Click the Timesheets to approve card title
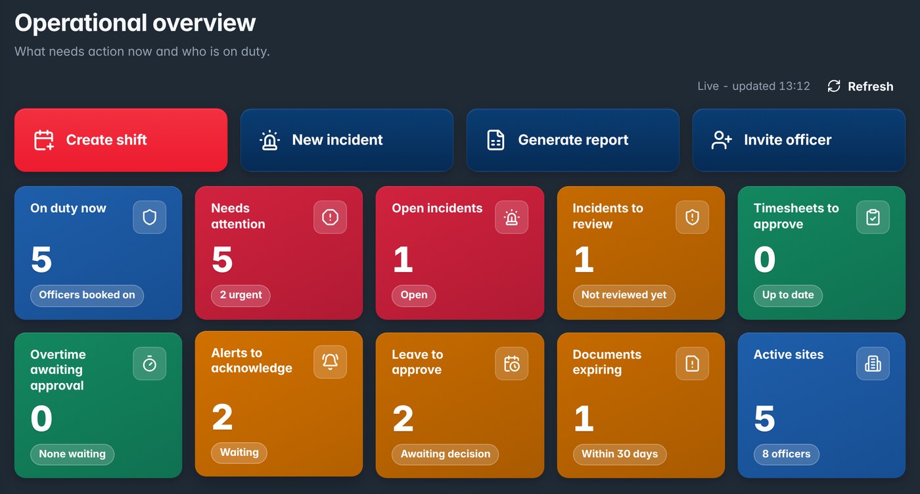This screenshot has height=494, width=920. 796,216
